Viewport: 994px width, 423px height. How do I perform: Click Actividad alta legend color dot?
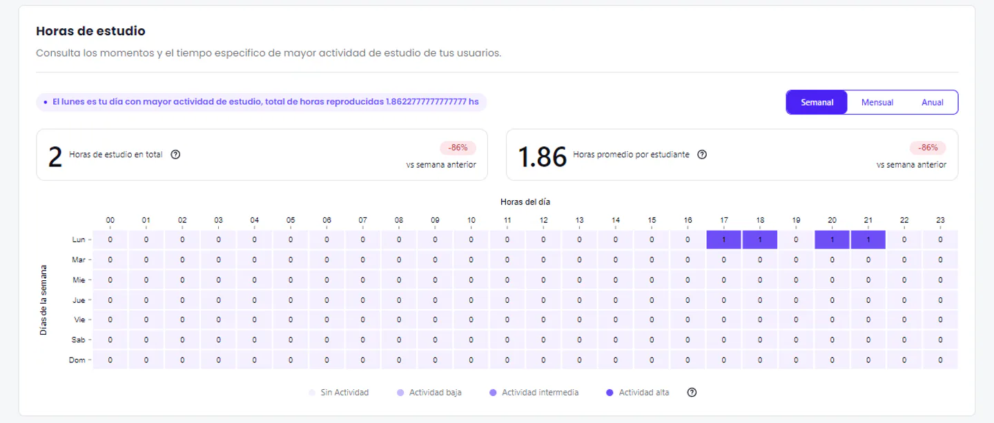(610, 393)
